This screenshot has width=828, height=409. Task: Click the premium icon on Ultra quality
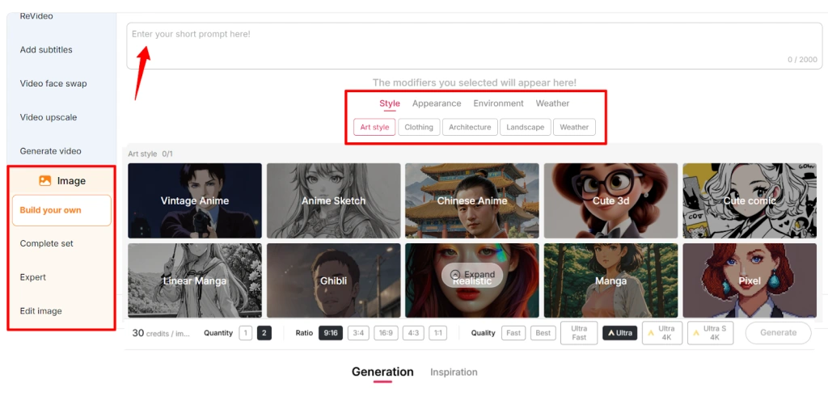611,333
